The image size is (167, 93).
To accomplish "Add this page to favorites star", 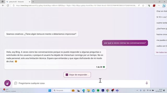I will 143,5.
